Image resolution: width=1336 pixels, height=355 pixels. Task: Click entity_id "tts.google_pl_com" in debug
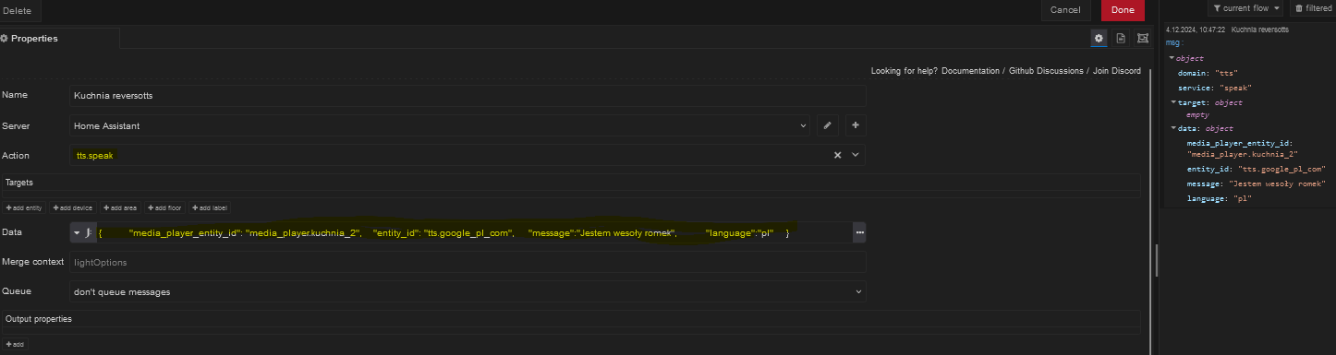pos(1281,170)
